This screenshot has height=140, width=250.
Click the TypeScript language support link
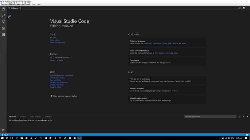pos(156,44)
